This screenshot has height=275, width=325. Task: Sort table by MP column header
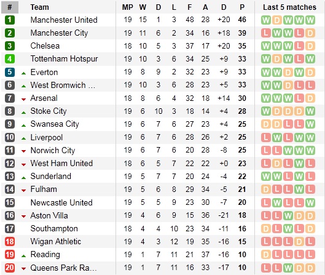coord(127,7)
